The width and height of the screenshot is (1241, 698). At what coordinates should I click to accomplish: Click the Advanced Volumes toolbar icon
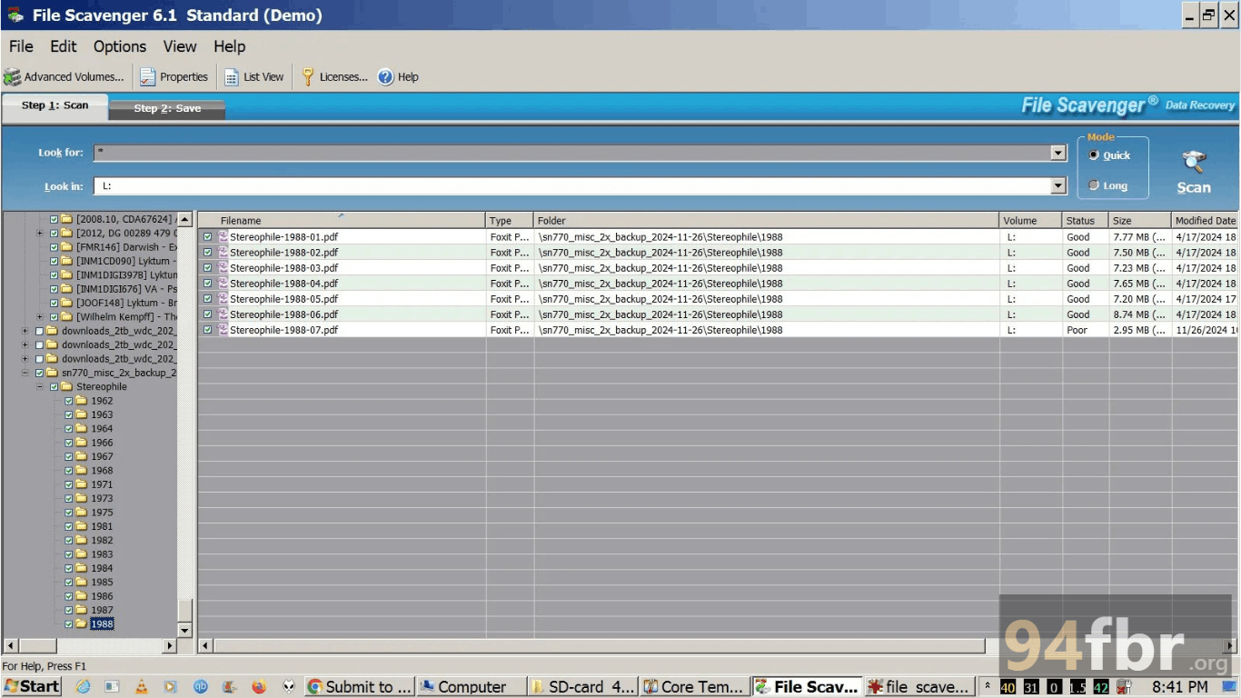coord(13,77)
